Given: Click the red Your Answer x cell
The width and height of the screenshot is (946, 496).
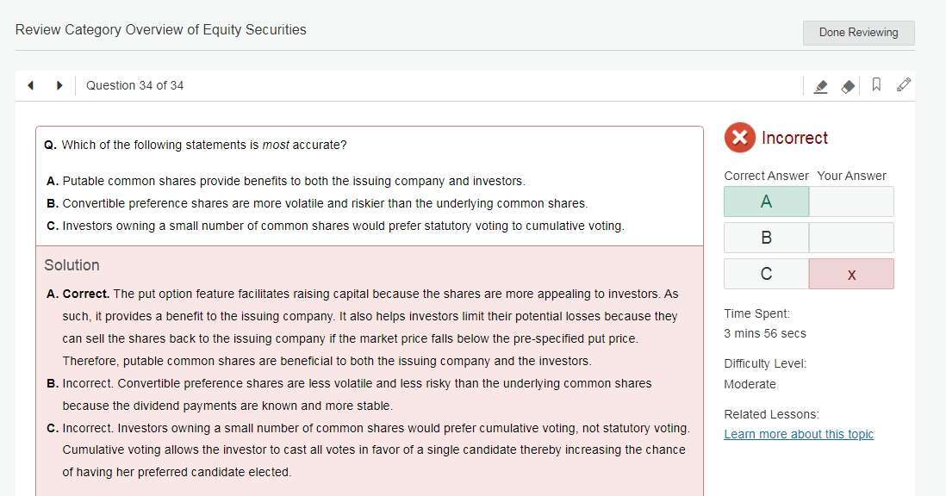Looking at the screenshot, I should coord(851,274).
